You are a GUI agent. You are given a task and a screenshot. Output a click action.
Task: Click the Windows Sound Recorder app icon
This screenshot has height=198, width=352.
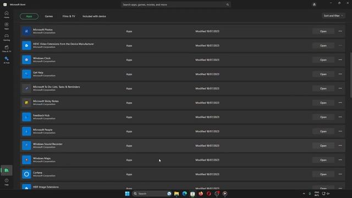26,146
